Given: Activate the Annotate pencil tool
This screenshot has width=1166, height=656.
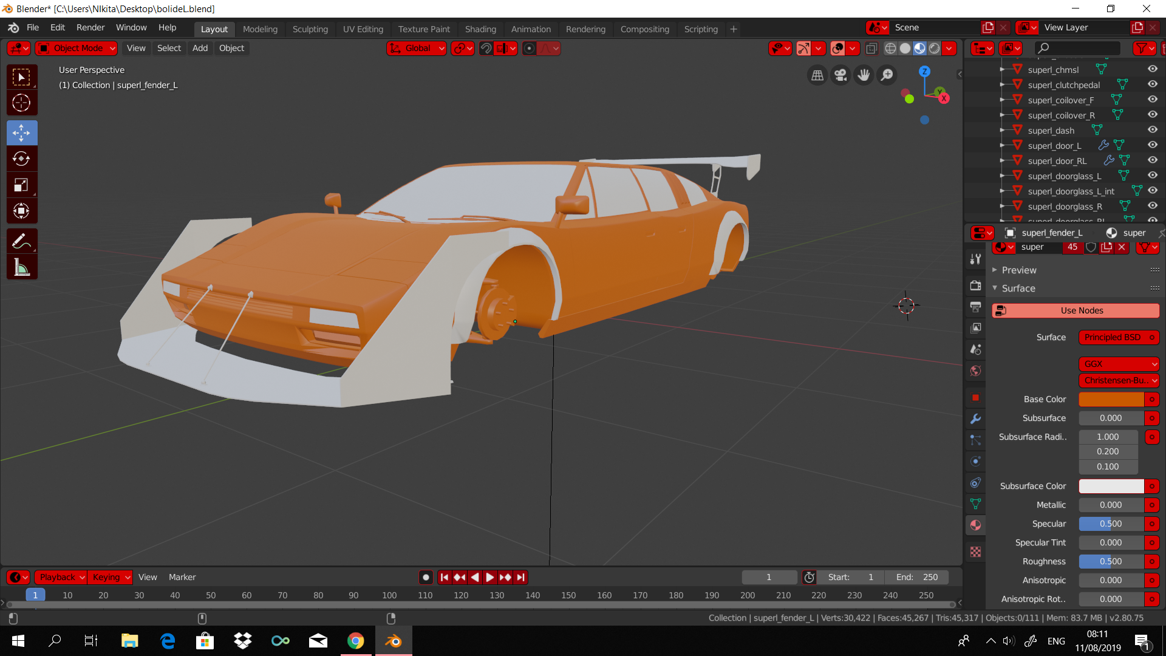Looking at the screenshot, I should coord(21,241).
